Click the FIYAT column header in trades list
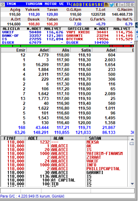This screenshot has width=138, height=201. point(13,138)
